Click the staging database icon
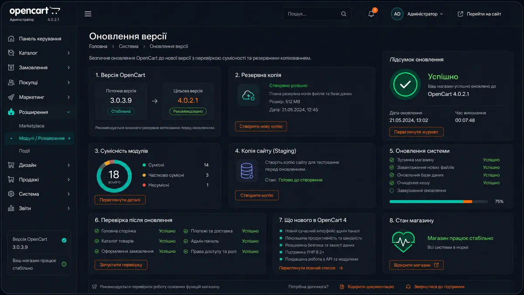The image size is (524, 295). pos(247,171)
